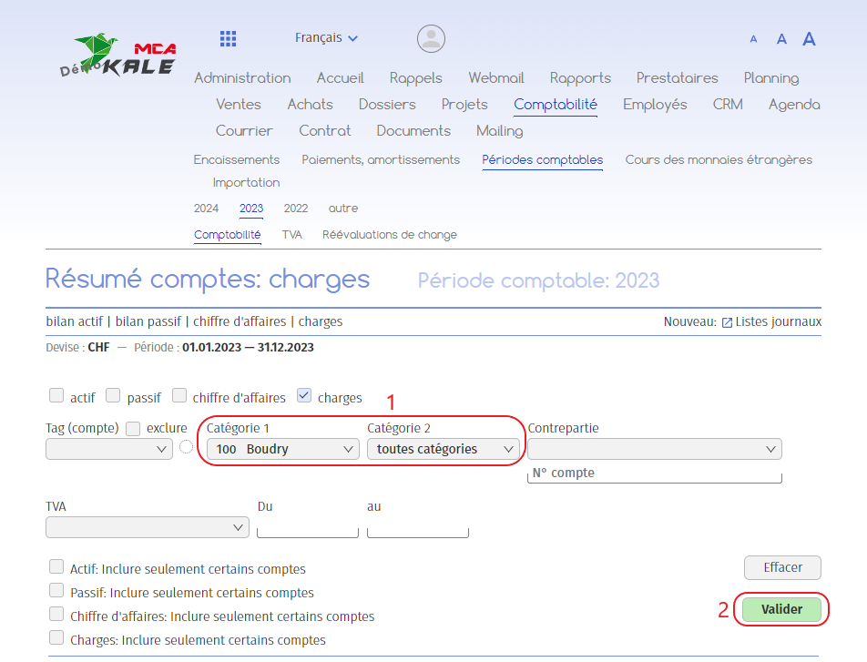Click the dotted circle next to Tag dropdown

[187, 446]
